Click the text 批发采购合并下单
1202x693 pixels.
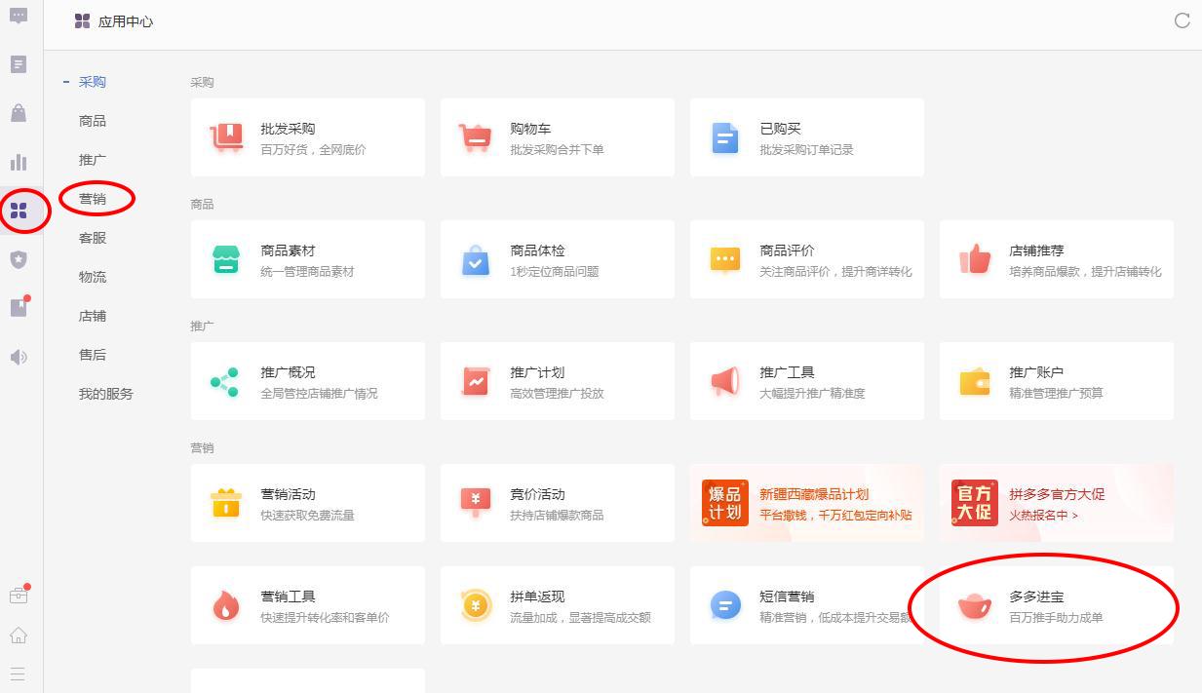[557, 149]
